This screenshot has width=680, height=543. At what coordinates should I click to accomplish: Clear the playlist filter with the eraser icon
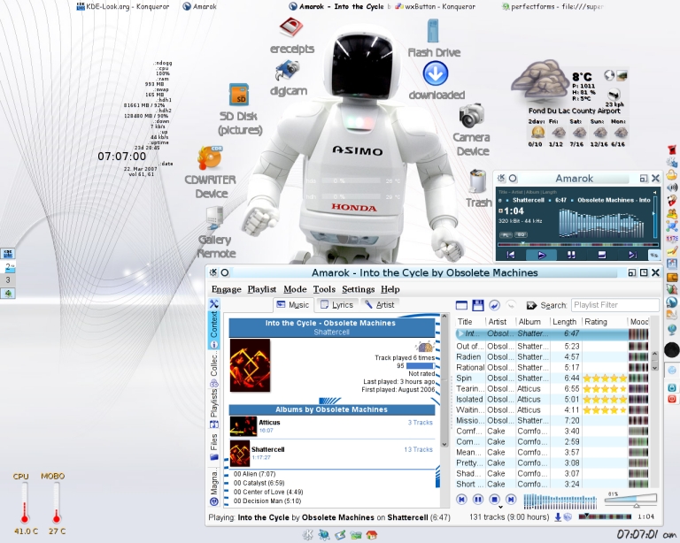(531, 306)
